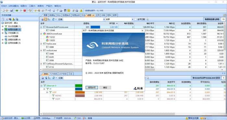Click the lower pane horizontal scrollbar
This screenshot has width=227, height=120.
109,114
